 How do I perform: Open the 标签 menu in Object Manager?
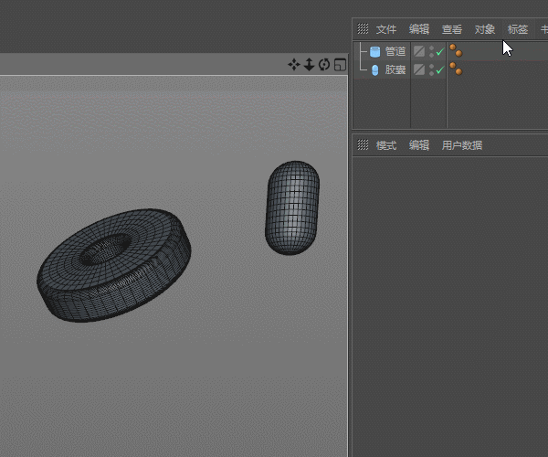[x=518, y=29]
